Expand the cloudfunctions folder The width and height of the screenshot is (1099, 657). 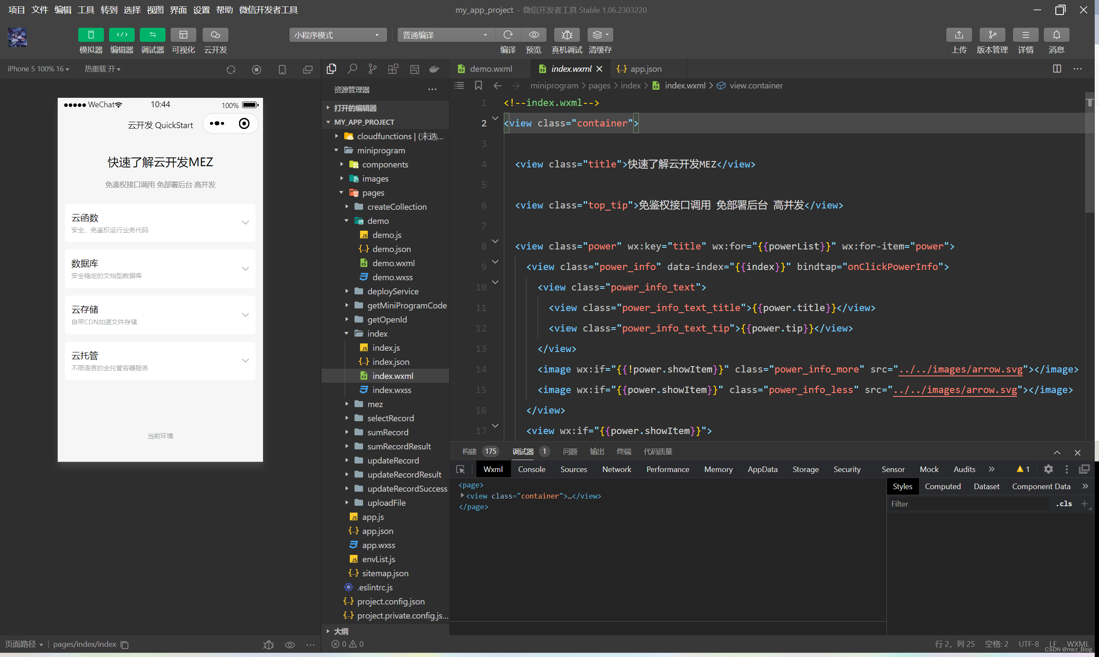384,136
